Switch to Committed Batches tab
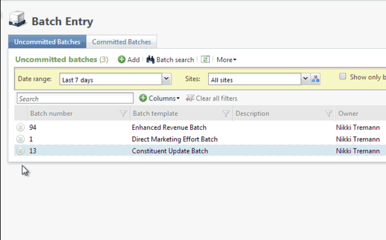 click(121, 42)
